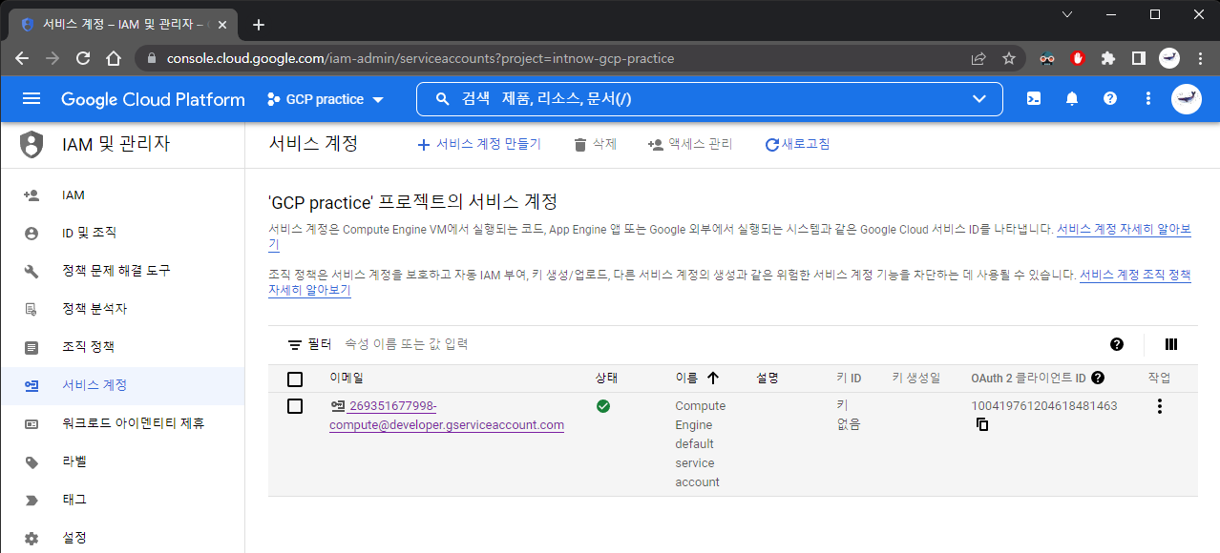
Task: Open the table help question mark icon
Action: tap(1117, 344)
